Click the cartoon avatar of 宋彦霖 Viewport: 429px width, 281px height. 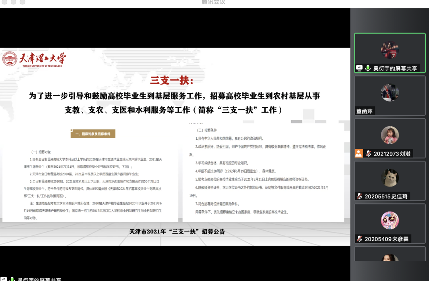(390, 221)
